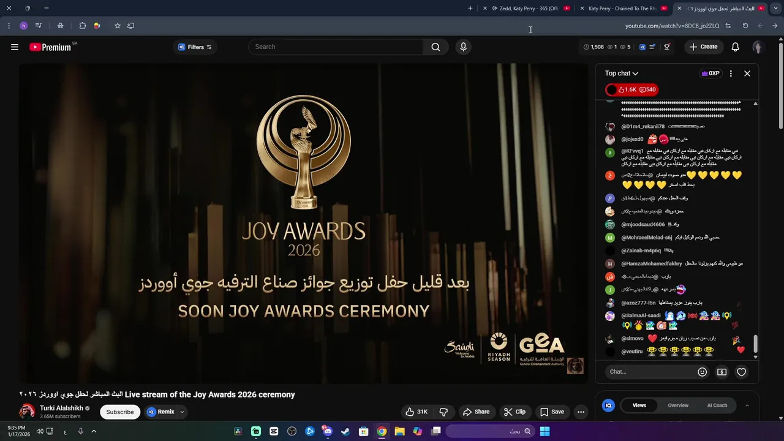Select the Overview tab

(x=678, y=405)
